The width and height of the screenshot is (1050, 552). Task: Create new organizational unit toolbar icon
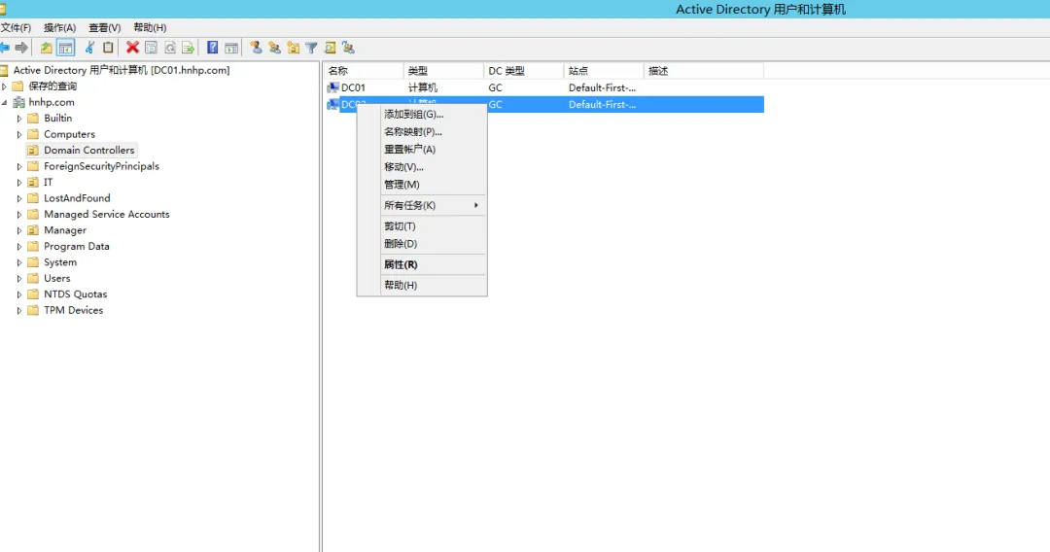(294, 48)
